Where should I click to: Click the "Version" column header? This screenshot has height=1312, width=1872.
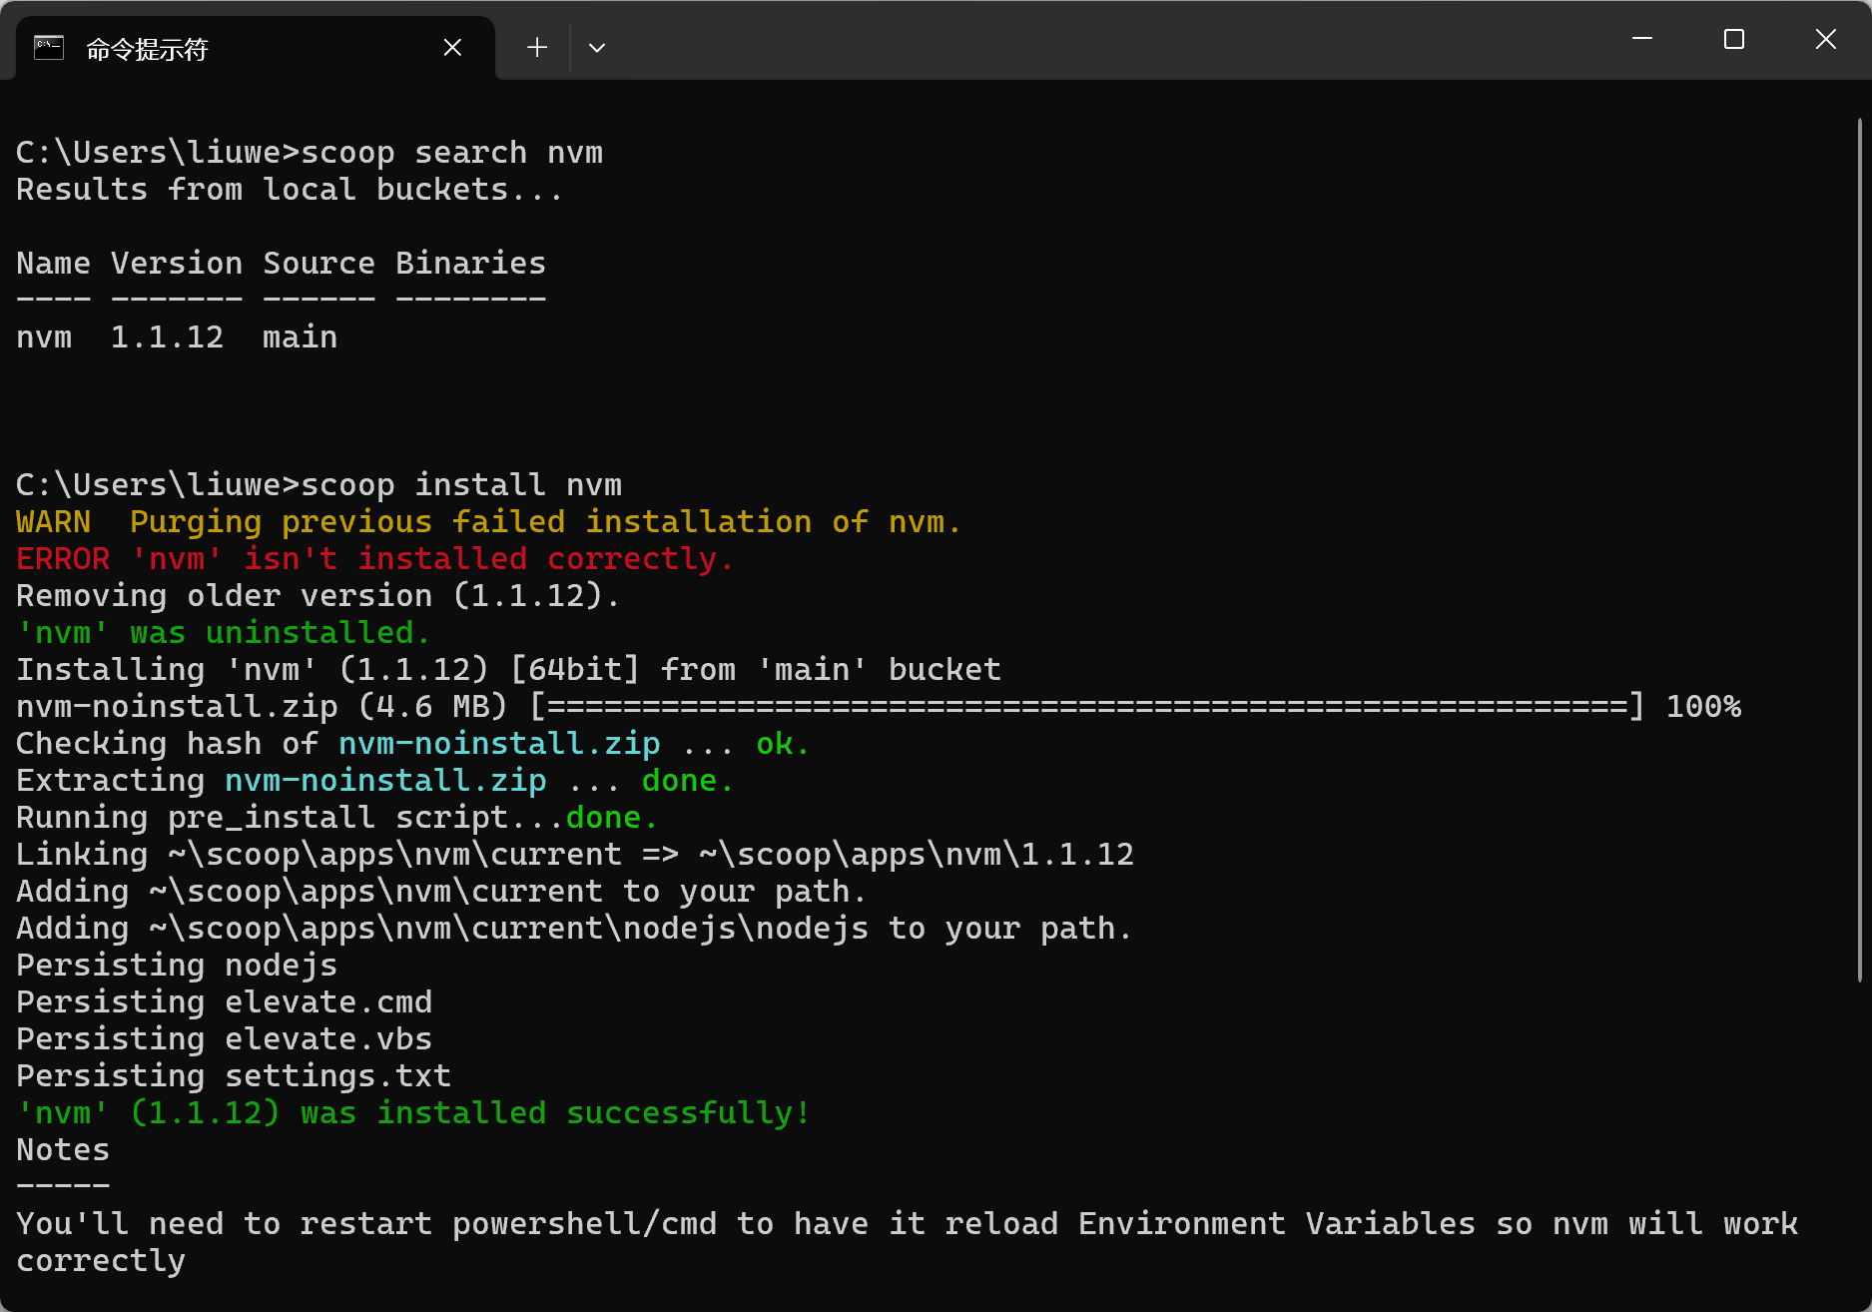point(177,264)
